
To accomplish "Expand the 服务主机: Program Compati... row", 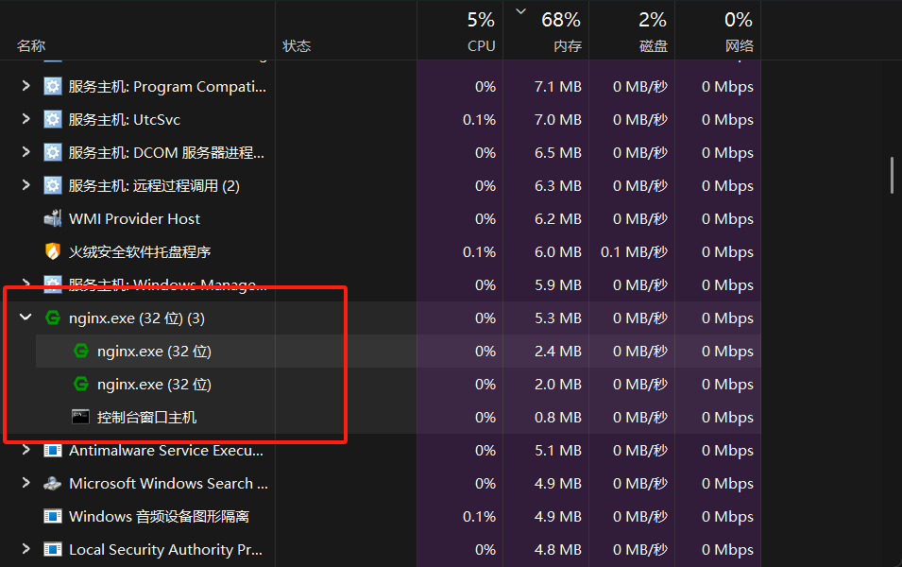I will tap(26, 86).
